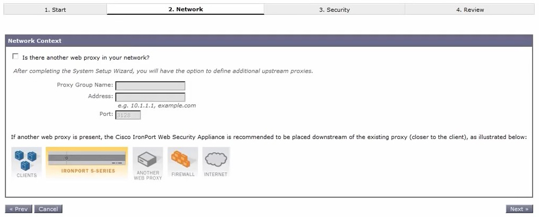Click the Prev button
This screenshot has height=217, width=539.
point(19,209)
